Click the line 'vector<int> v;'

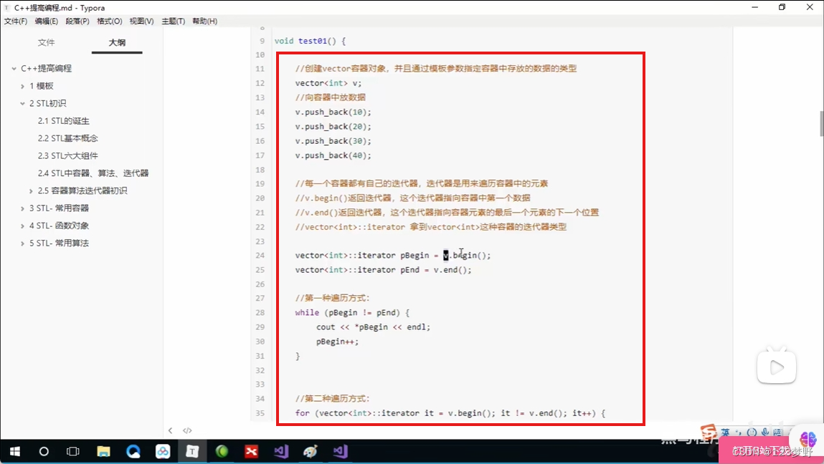pyautogui.click(x=328, y=83)
